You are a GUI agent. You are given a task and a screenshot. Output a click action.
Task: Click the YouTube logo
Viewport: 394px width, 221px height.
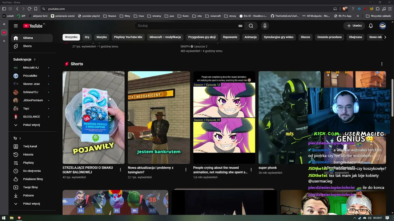click(x=33, y=26)
